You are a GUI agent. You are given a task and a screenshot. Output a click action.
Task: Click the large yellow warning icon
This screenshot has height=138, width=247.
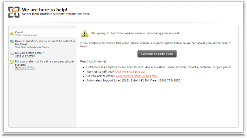point(85,33)
